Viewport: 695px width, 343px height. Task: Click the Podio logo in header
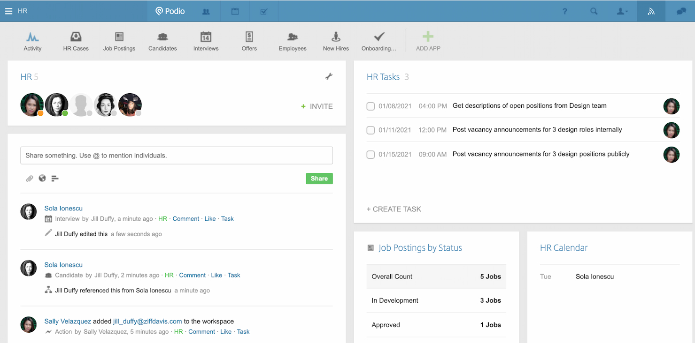click(x=170, y=11)
